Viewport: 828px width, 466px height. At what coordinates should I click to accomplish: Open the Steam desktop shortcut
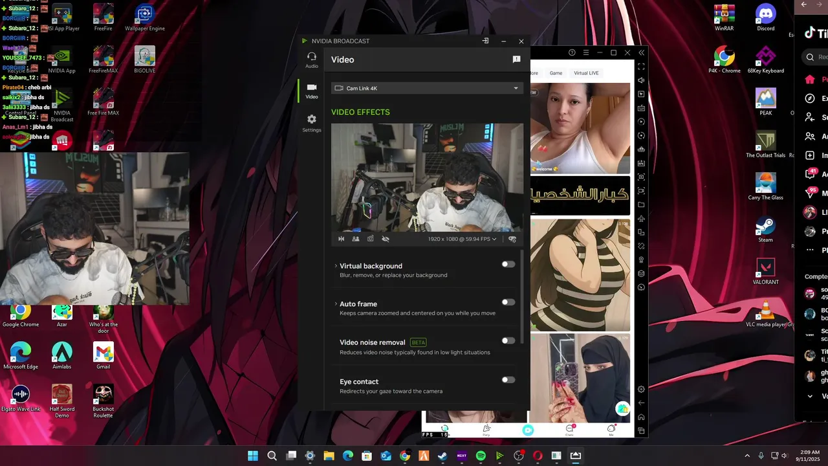click(x=765, y=229)
